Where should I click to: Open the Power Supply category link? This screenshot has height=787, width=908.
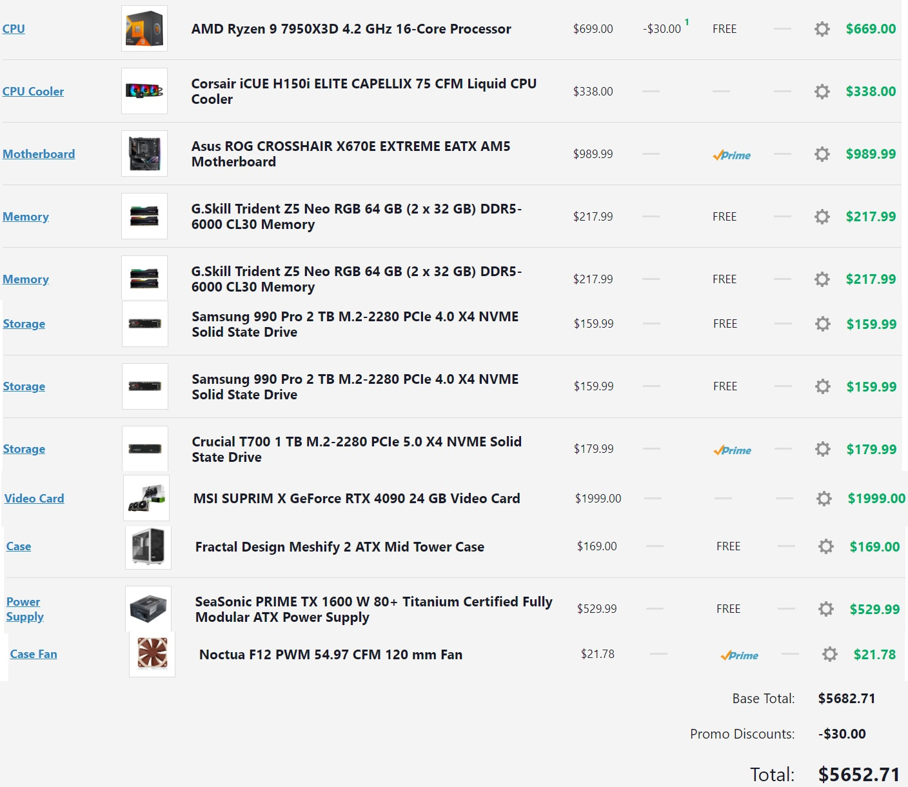(x=25, y=609)
